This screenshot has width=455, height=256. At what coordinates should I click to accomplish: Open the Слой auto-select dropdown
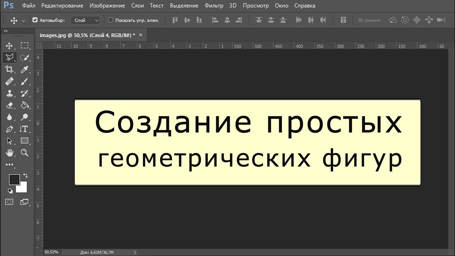(x=86, y=20)
